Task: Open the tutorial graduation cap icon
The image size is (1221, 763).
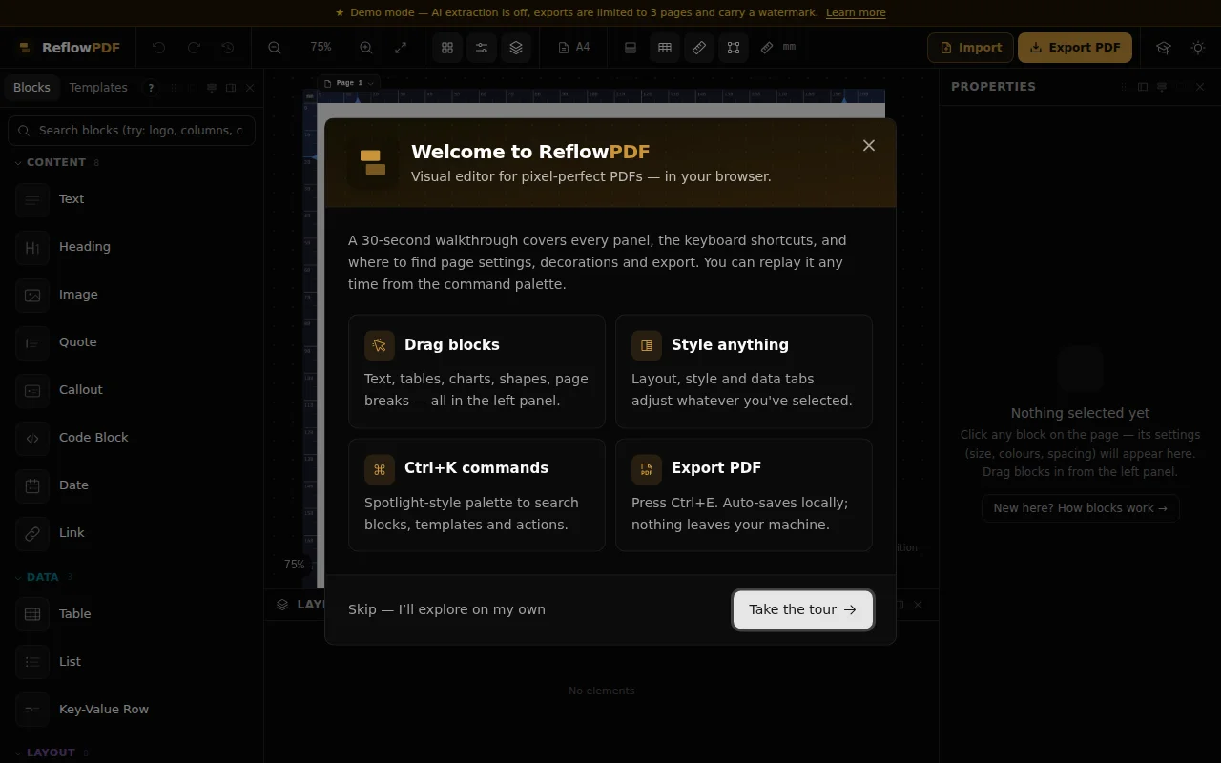Action: tap(1164, 48)
